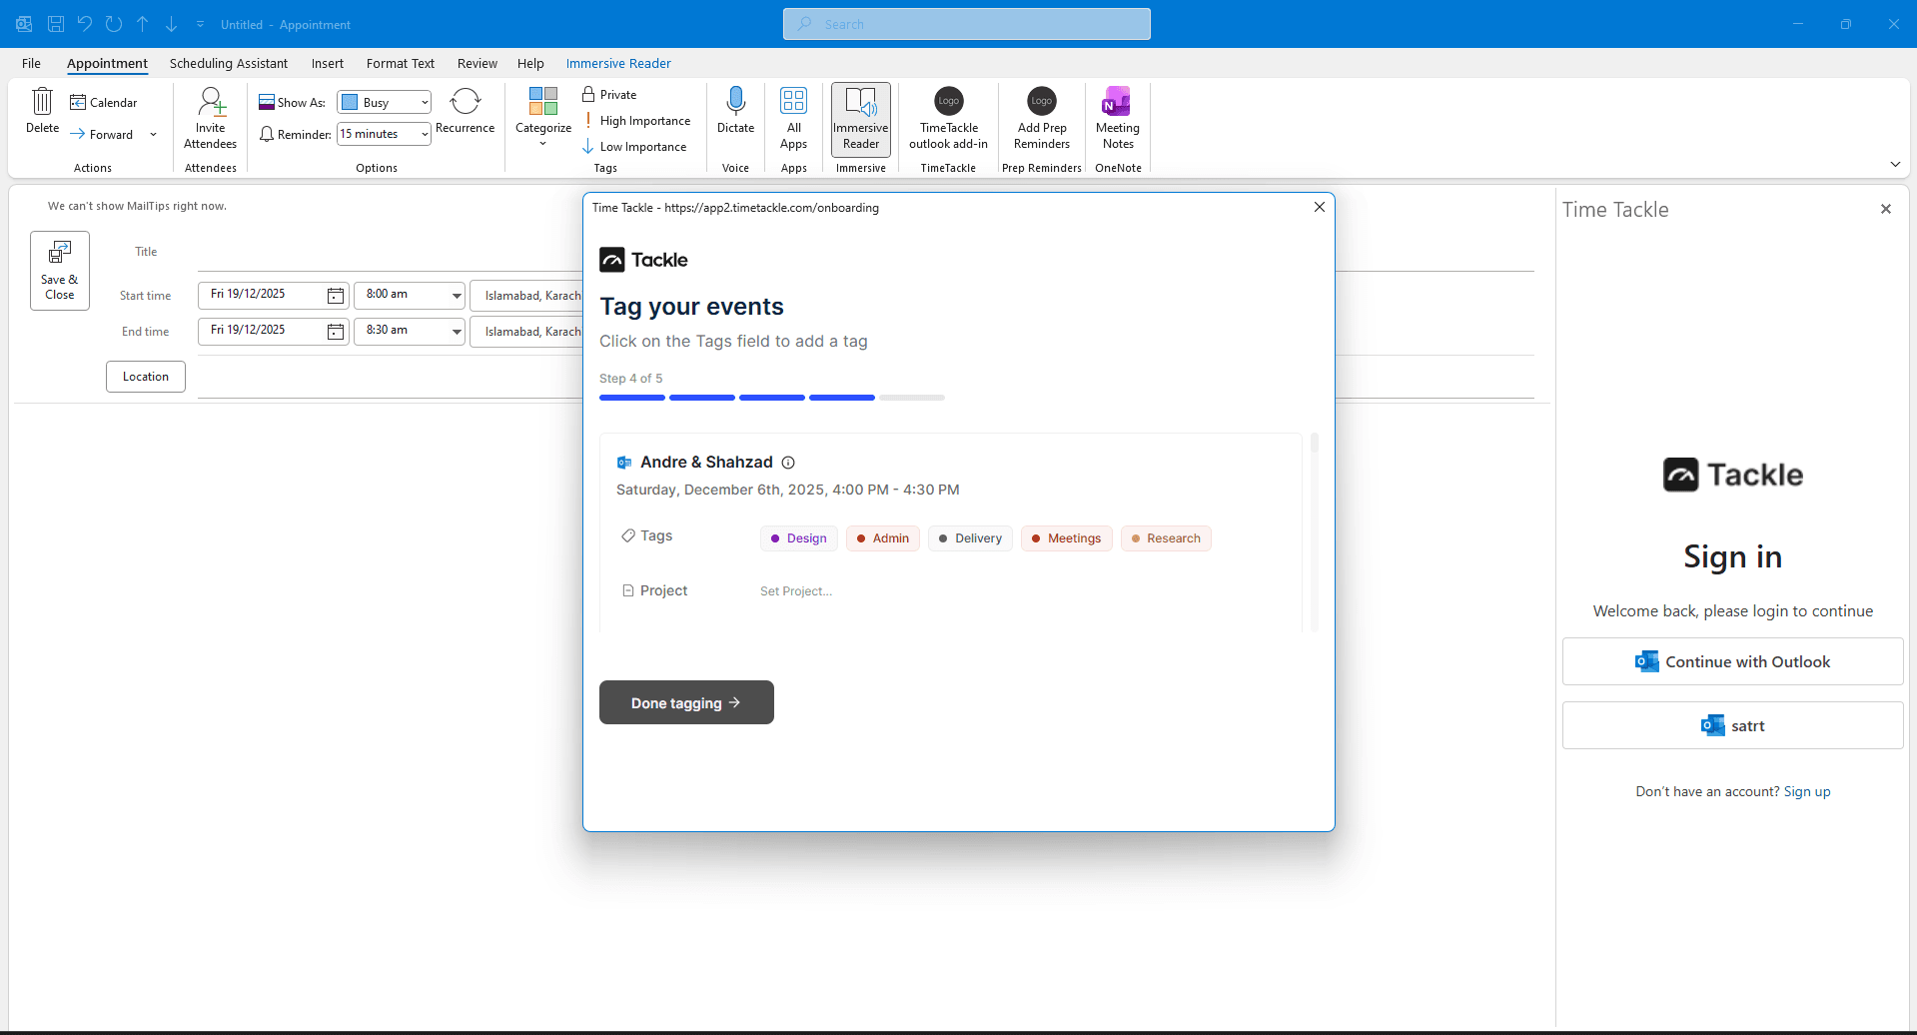The width and height of the screenshot is (1917, 1035).
Task: Undo the last action
Action: click(85, 24)
